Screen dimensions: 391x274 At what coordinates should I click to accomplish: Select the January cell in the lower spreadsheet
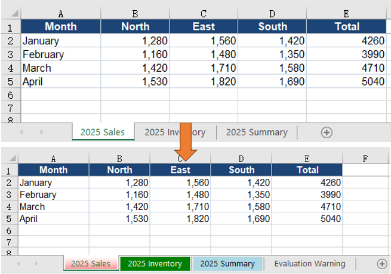(53, 182)
